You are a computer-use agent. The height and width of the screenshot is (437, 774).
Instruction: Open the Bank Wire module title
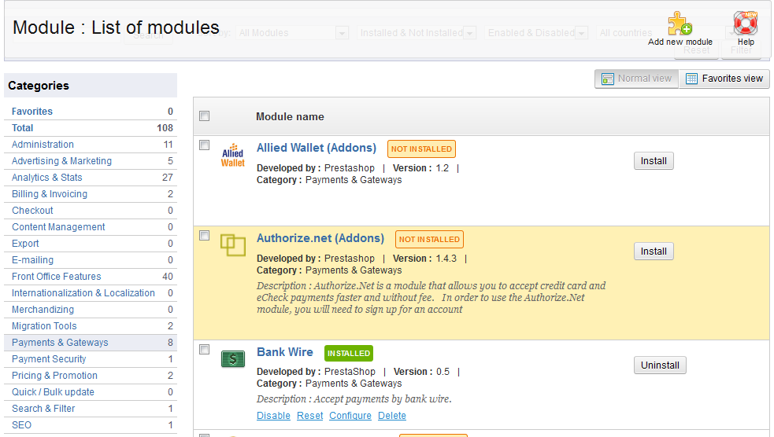pos(285,352)
